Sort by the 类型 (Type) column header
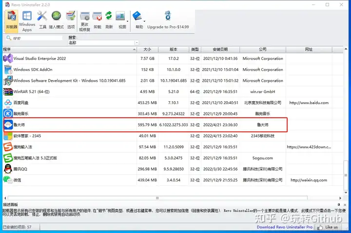The height and width of the screenshot is (233, 351). [x=195, y=49]
